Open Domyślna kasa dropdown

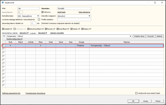(38, 16)
